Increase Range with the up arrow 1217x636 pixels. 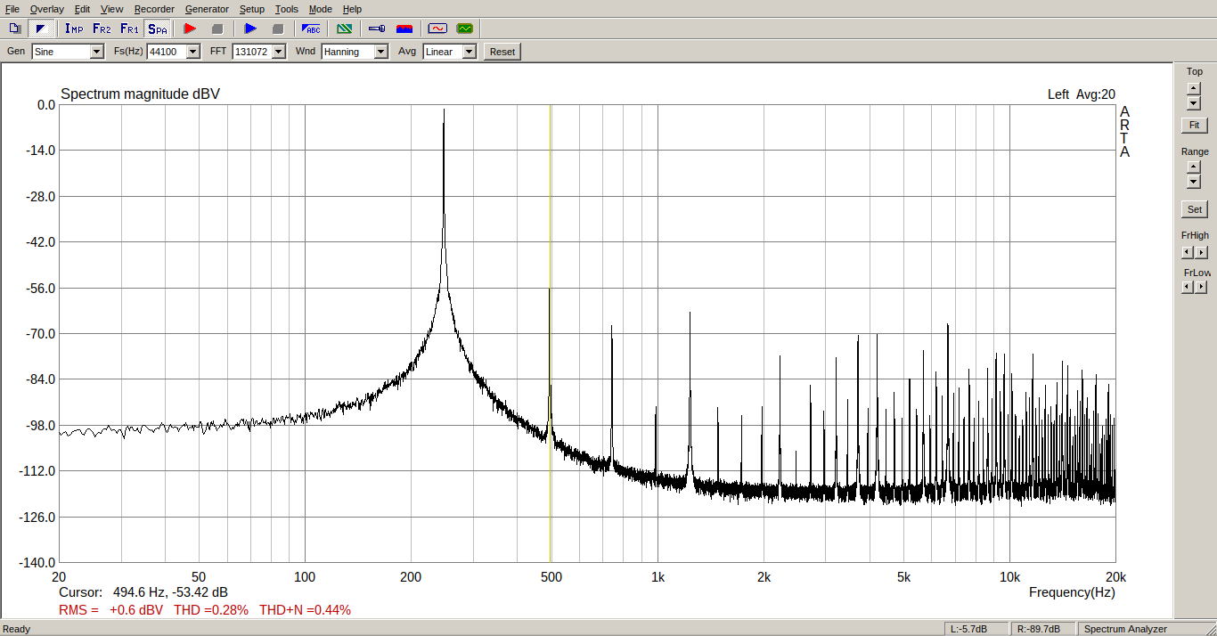1194,167
